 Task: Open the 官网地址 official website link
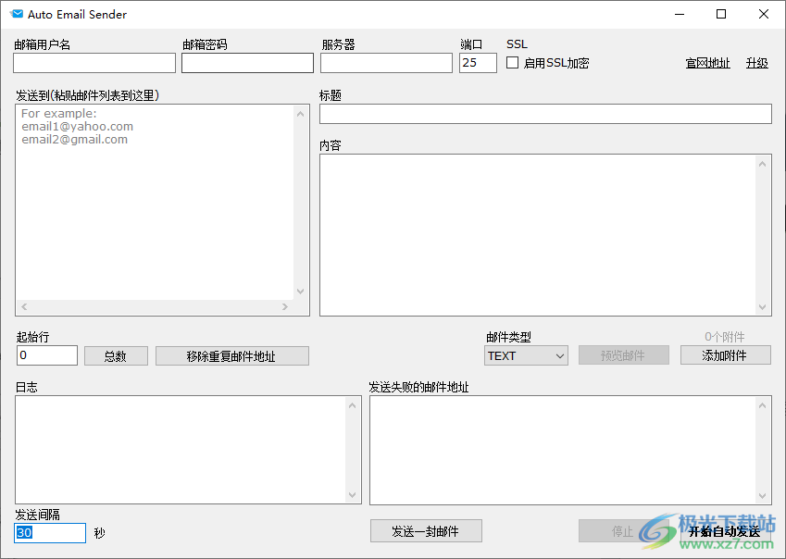point(707,62)
